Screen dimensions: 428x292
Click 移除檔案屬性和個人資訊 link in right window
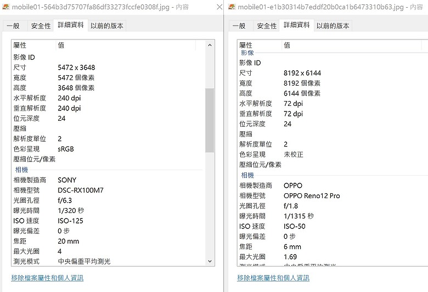click(273, 278)
